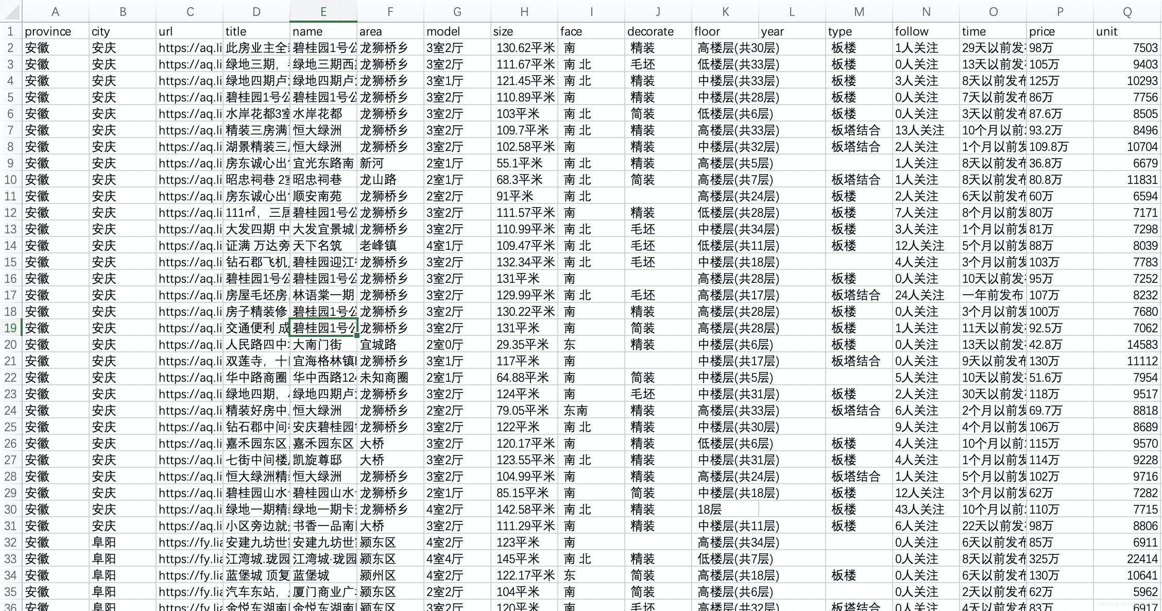Open the fy.lia link in row 33
The image size is (1162, 611).
pyautogui.click(x=190, y=559)
